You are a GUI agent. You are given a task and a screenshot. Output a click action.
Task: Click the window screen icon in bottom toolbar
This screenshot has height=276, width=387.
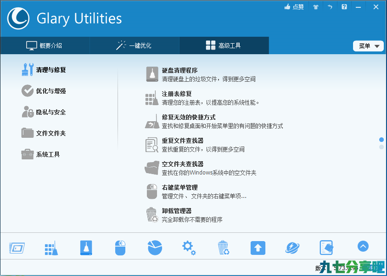tap(17, 248)
